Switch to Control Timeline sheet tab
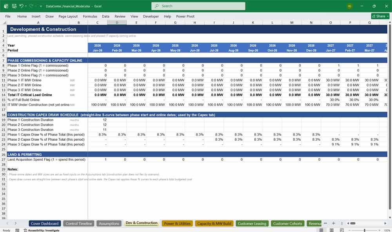Image resolution: width=392 pixels, height=232 pixels. [x=79, y=223]
